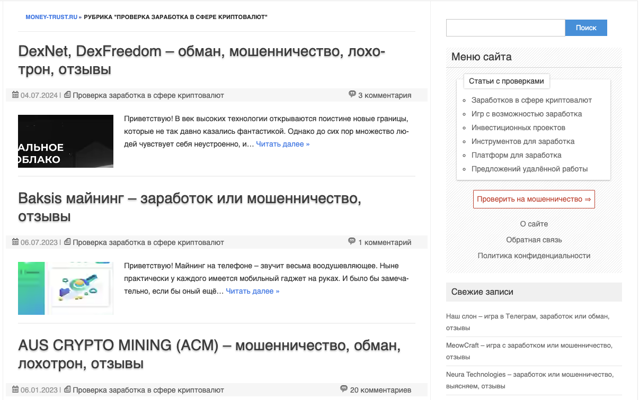Open Проверить на мошенничество button
The width and height of the screenshot is (639, 400).
534,199
